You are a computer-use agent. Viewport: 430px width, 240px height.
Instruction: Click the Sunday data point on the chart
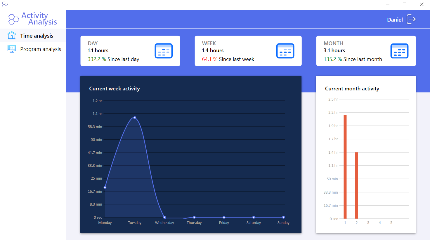click(283, 217)
